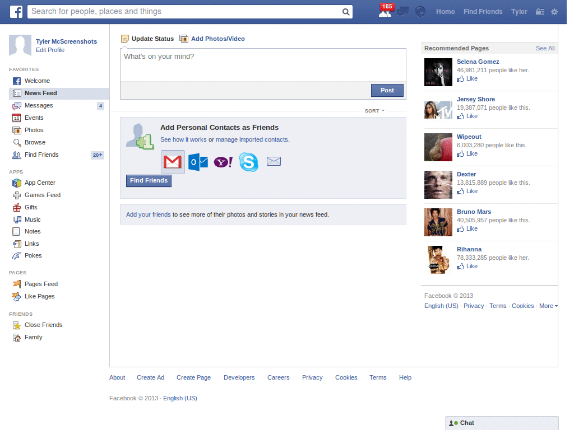574x430 pixels.
Task: Click the Pages Feed flag icon
Action: (17, 284)
